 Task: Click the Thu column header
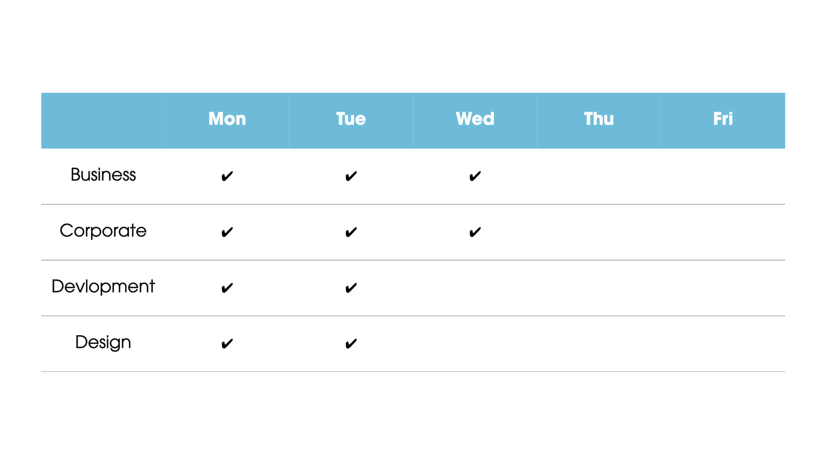(599, 119)
